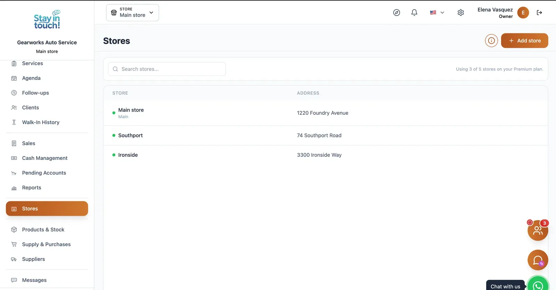
Task: Click the Suppliers truck icon in the sidebar
Action: pos(14,259)
